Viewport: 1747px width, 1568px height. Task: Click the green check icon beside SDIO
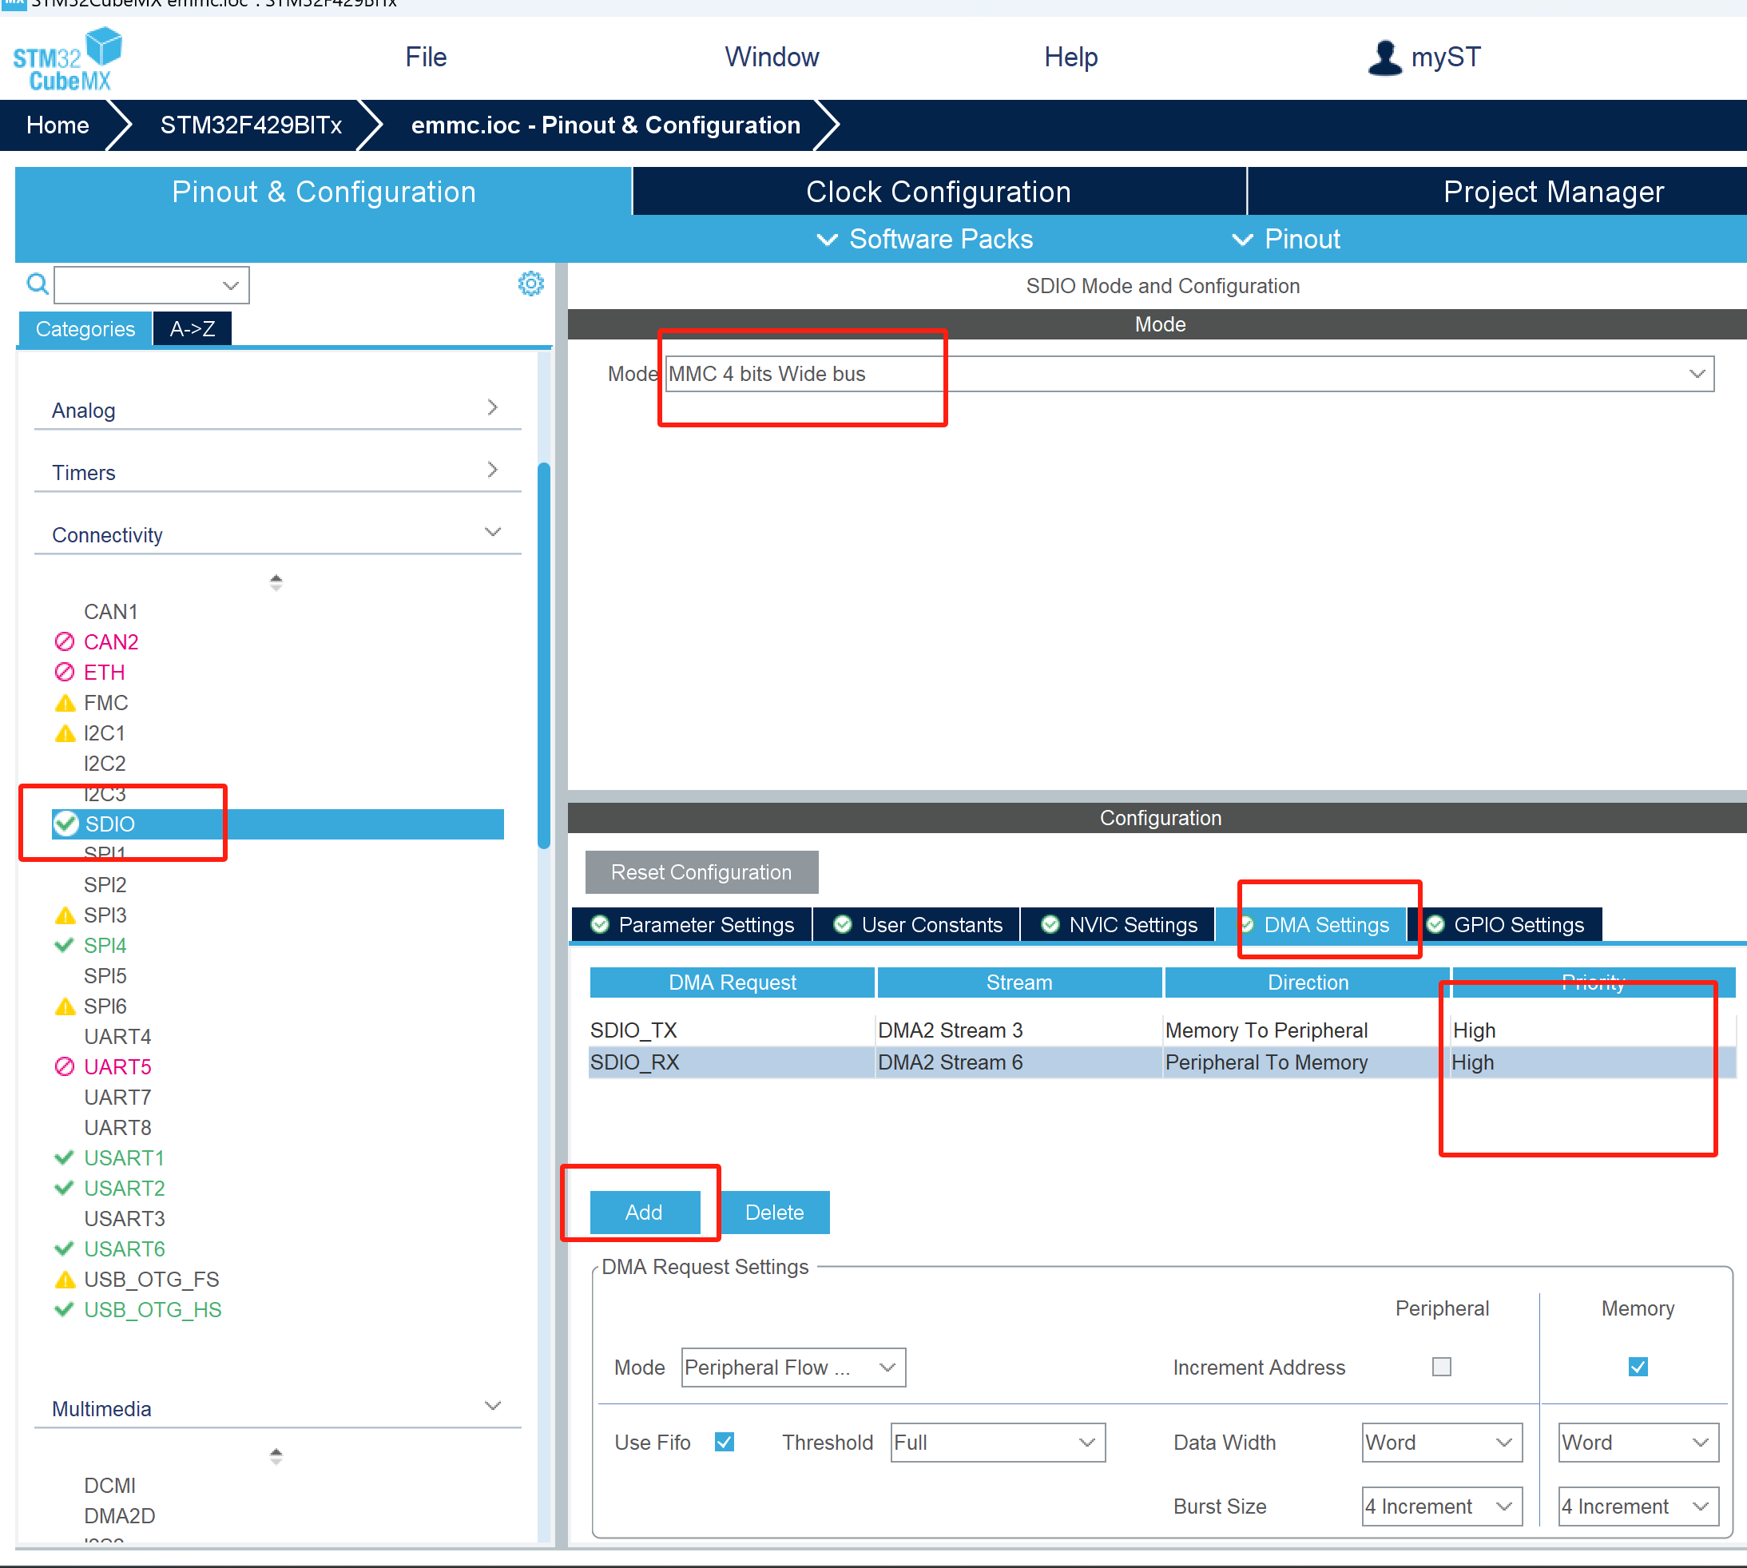[x=66, y=824]
